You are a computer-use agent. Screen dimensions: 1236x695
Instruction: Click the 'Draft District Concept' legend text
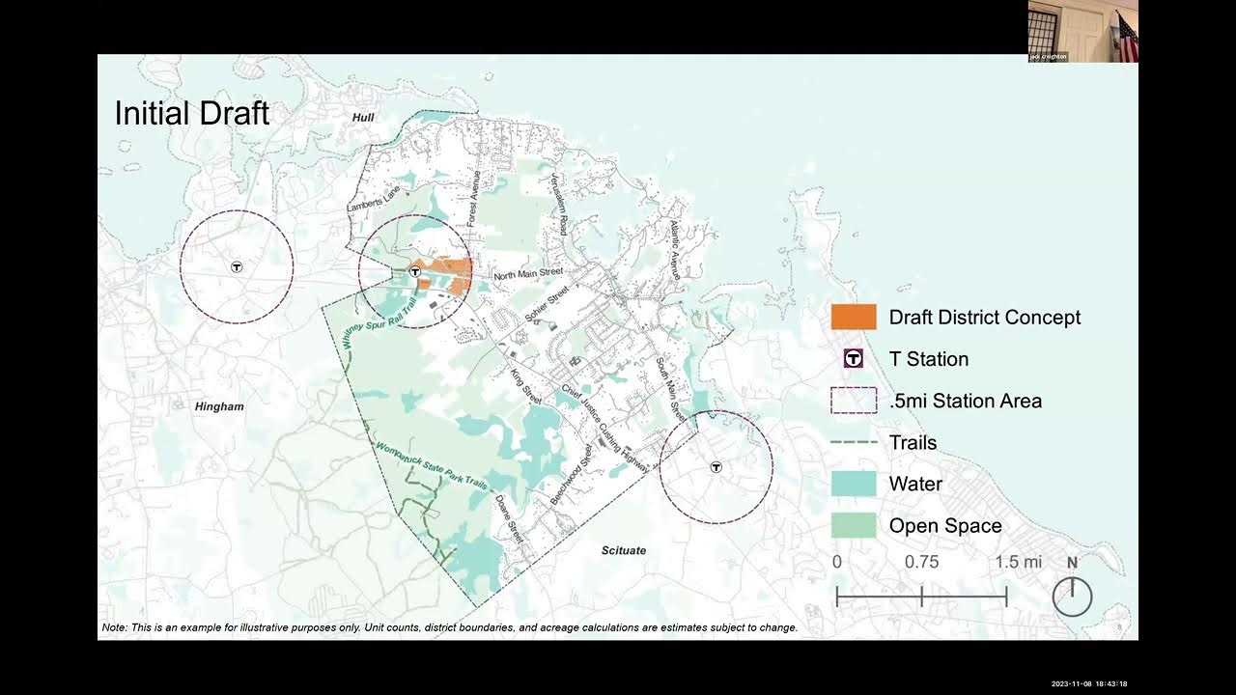point(985,318)
